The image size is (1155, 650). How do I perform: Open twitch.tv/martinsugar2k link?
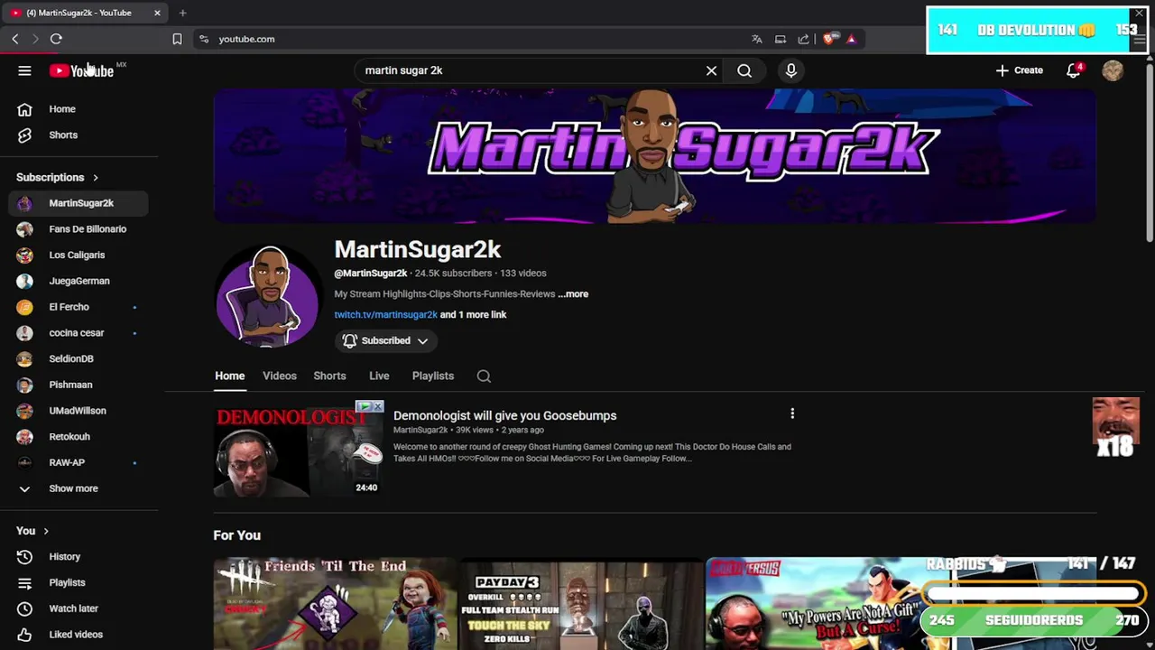pyautogui.click(x=385, y=315)
